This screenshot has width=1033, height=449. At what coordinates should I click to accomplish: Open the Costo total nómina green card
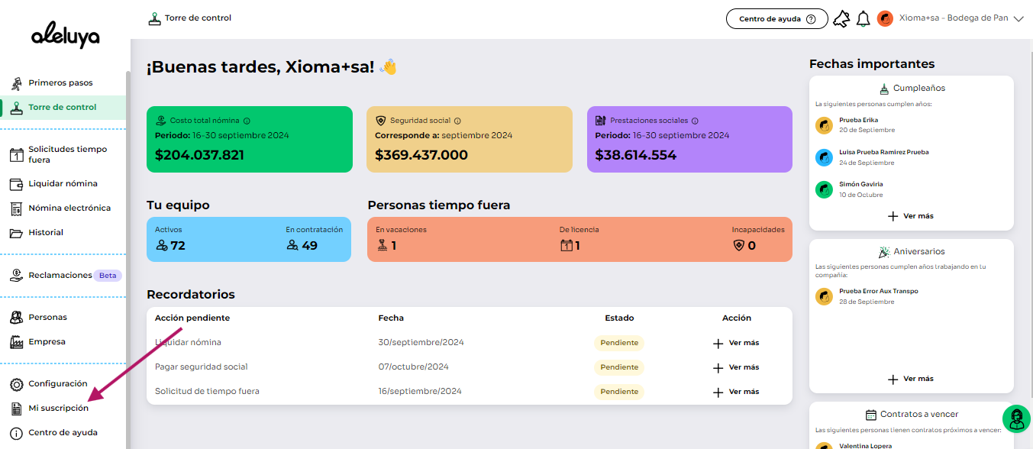click(250, 139)
